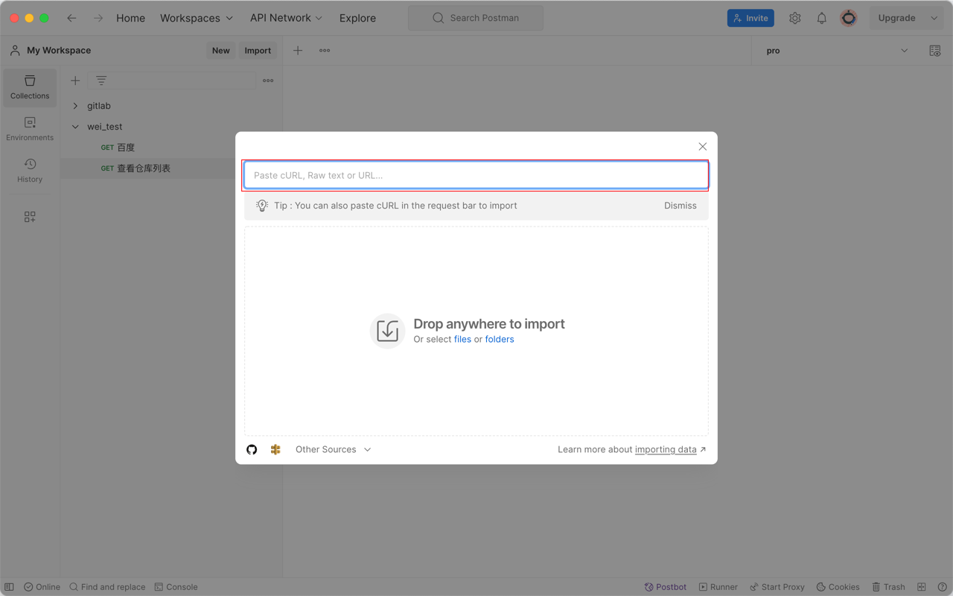Expand the API Network dropdown
Viewport: 953px width, 596px height.
[x=286, y=18]
